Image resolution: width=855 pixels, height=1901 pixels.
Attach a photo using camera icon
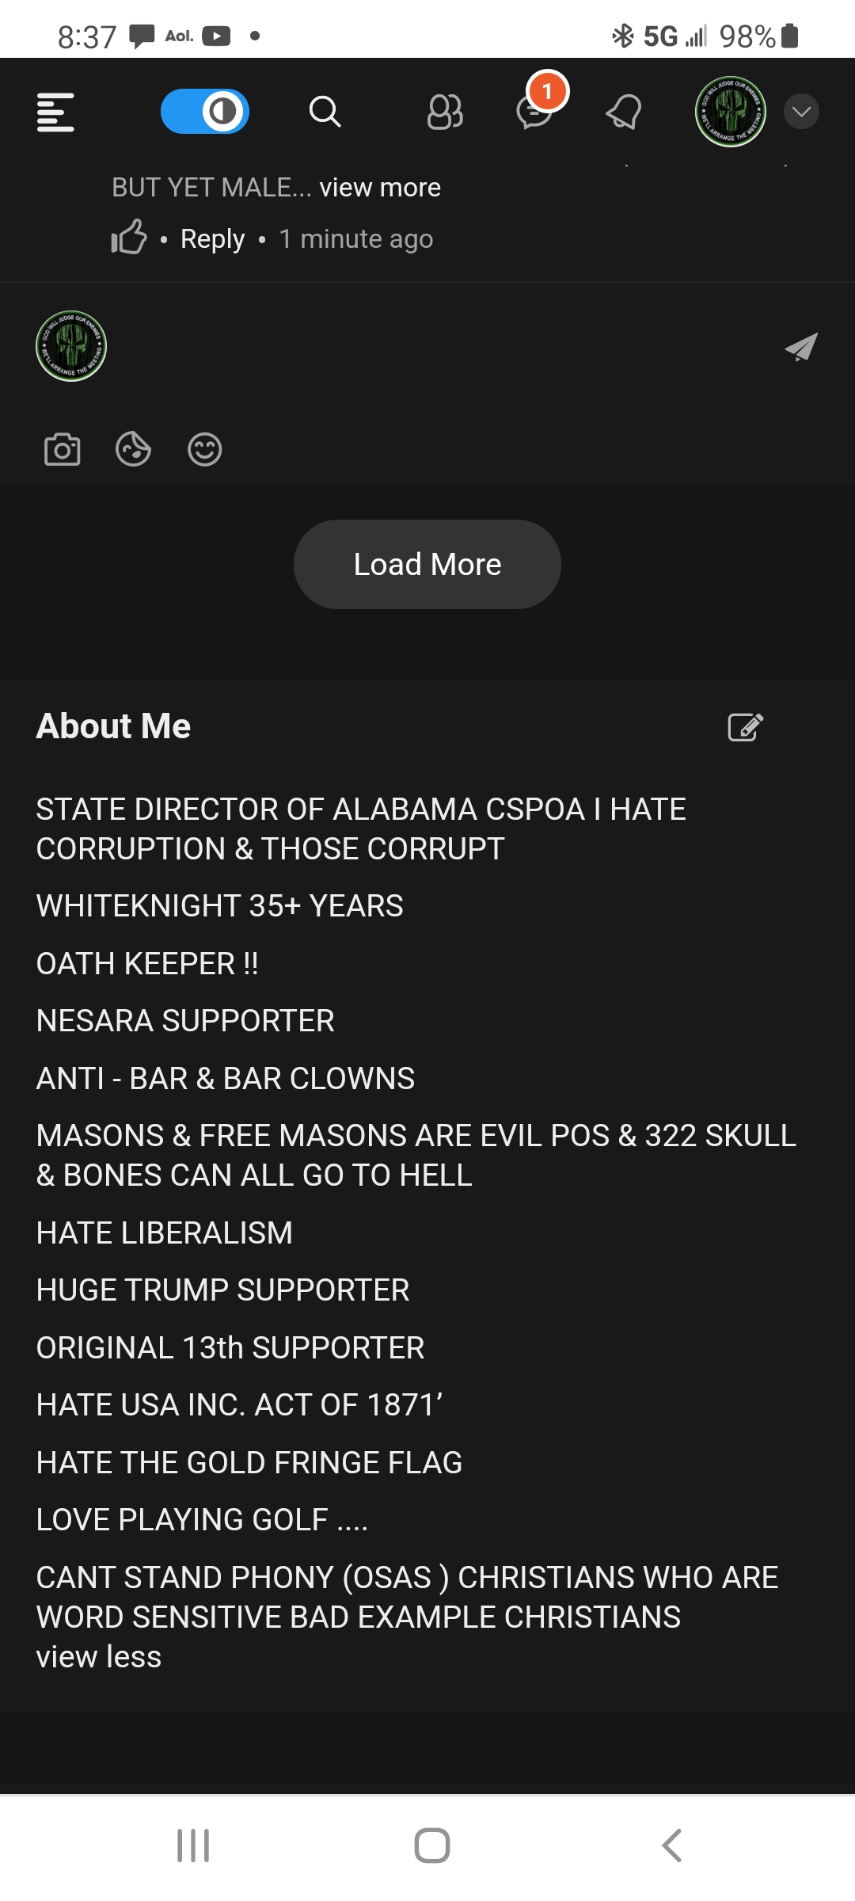63,450
